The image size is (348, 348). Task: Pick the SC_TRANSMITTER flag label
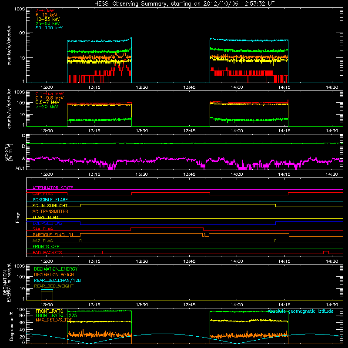tap(50, 211)
